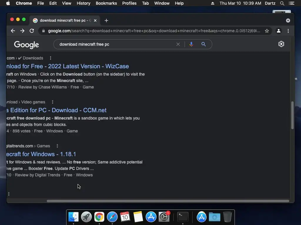Click the eject icon in the menu bar

click(x=213, y=3)
